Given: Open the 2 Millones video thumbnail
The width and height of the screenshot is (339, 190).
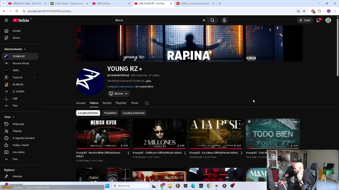Looking at the screenshot, I should (159, 134).
